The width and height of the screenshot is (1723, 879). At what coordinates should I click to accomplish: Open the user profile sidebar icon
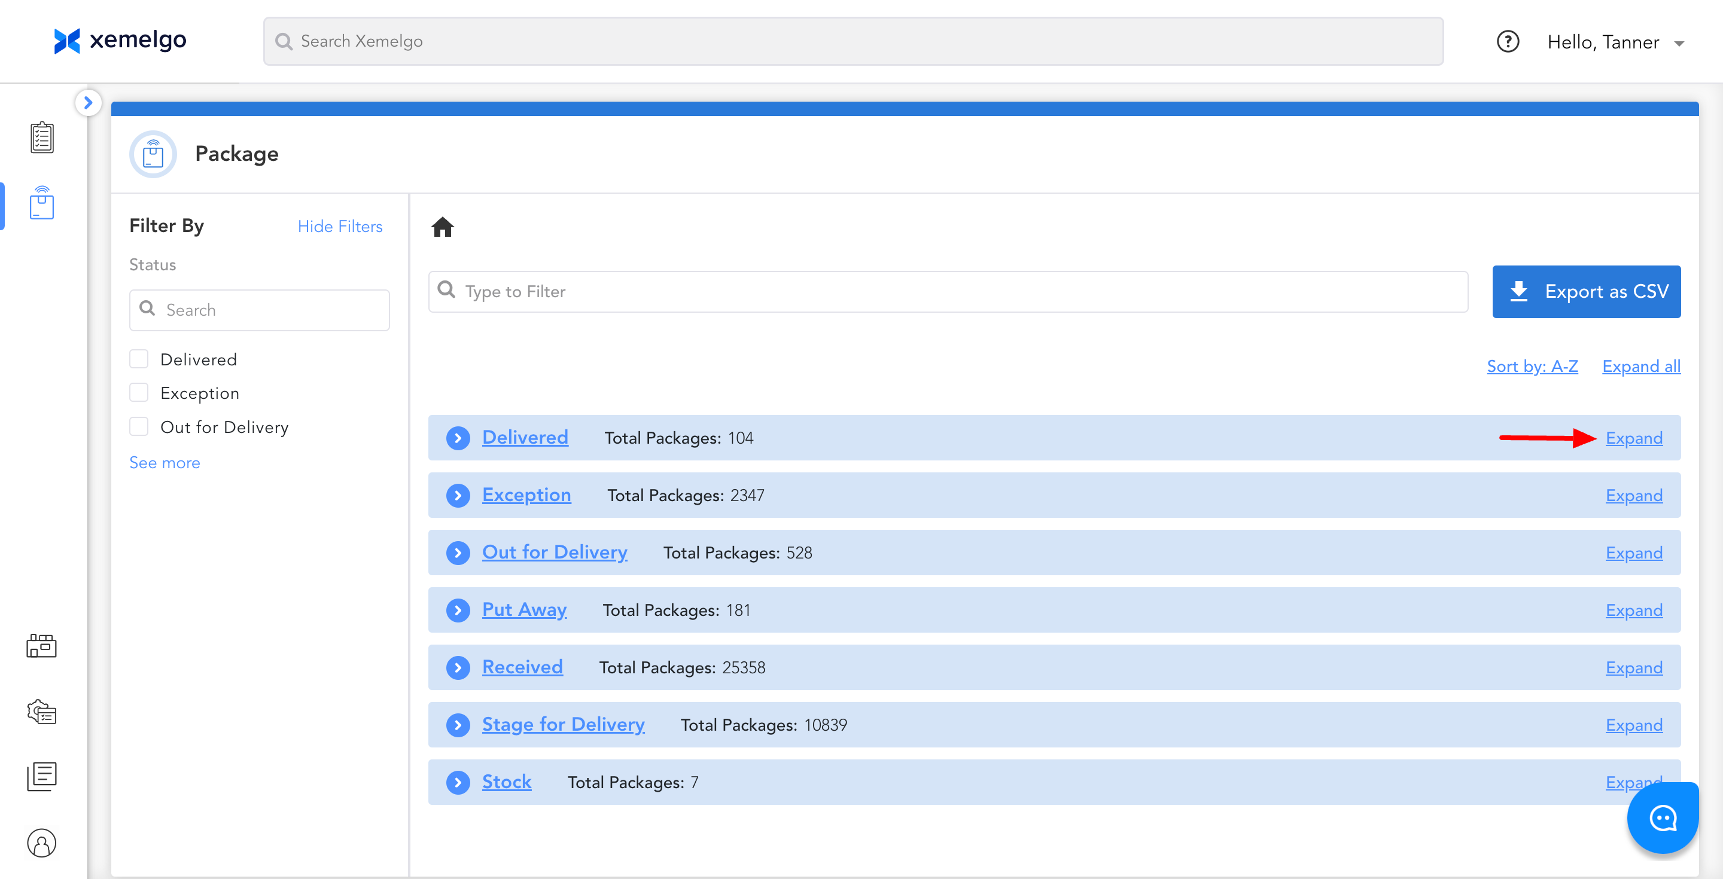[41, 843]
